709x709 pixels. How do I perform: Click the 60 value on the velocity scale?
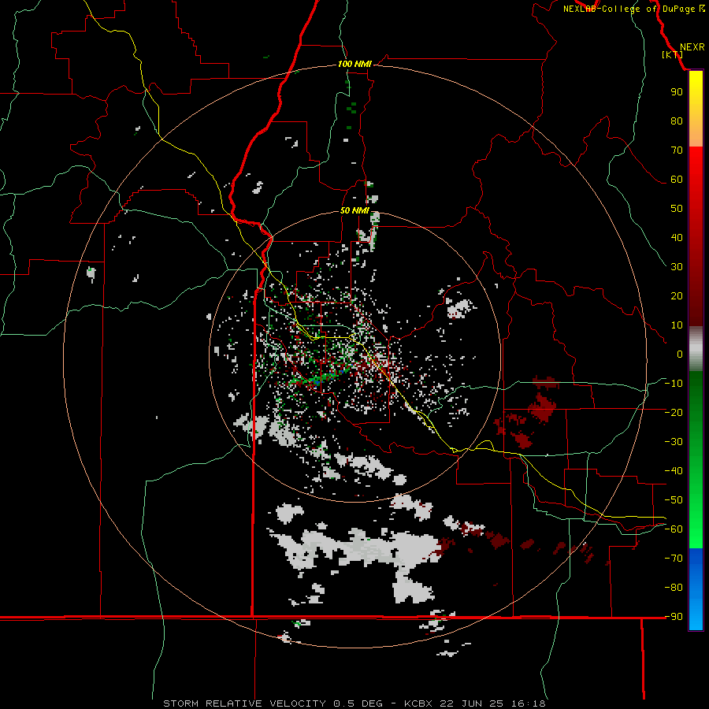click(677, 179)
